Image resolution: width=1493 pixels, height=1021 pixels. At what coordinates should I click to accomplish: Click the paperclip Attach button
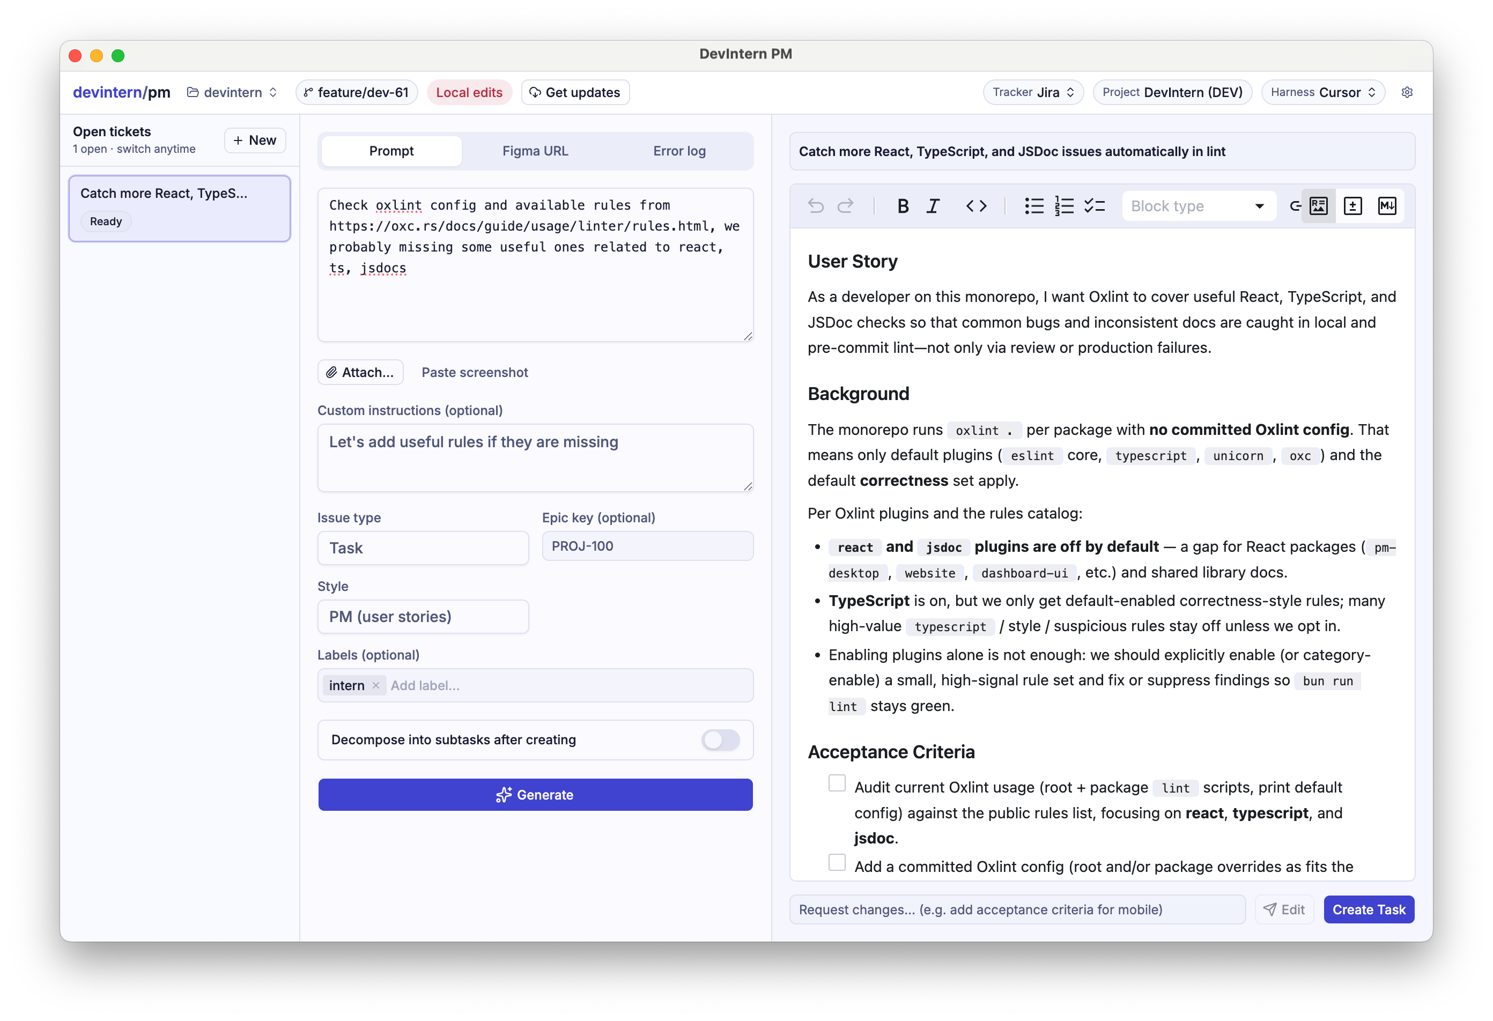360,372
